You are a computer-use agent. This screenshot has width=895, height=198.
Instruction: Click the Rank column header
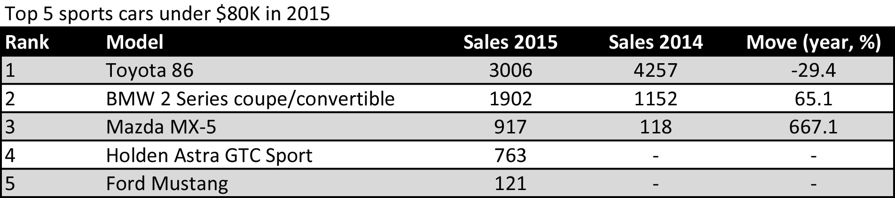[x=27, y=43]
